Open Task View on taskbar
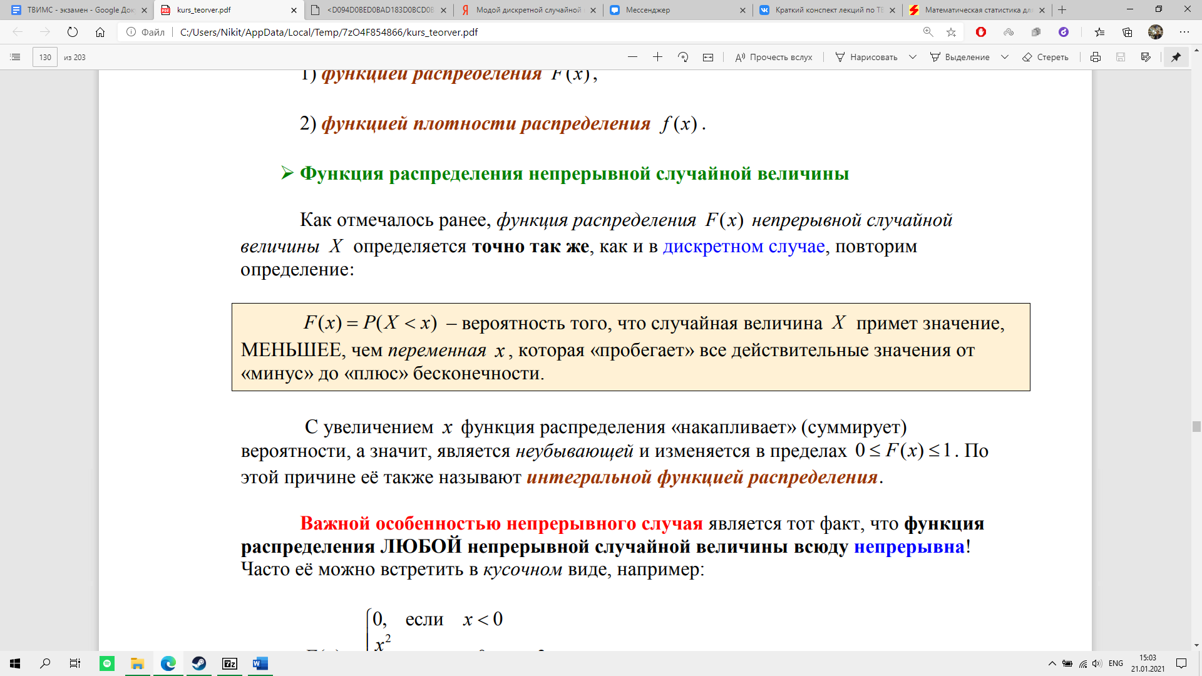Viewport: 1202px width, 676px height. point(75,663)
